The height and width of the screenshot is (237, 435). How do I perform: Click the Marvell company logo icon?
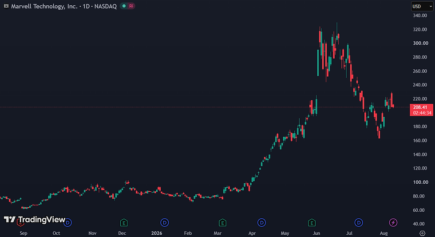[x=6, y=6]
